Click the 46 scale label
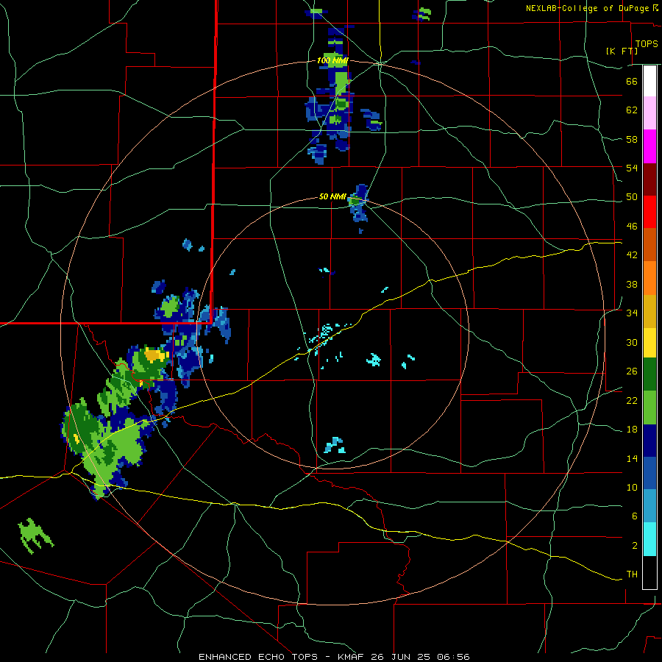This screenshot has height=662, width=662. point(632,227)
